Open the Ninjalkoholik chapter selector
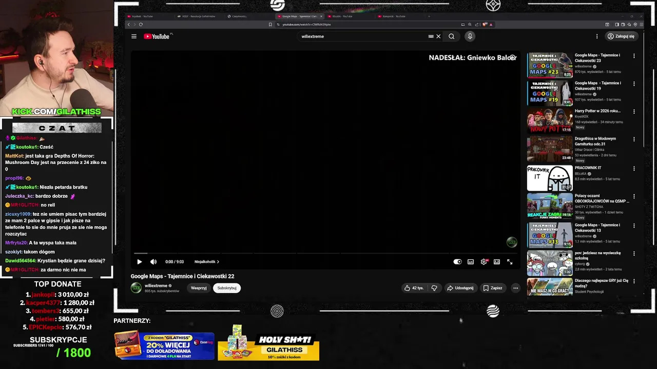 [x=206, y=262]
